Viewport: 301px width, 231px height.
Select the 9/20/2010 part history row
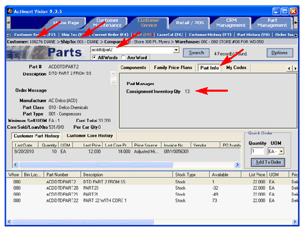click(x=127, y=152)
